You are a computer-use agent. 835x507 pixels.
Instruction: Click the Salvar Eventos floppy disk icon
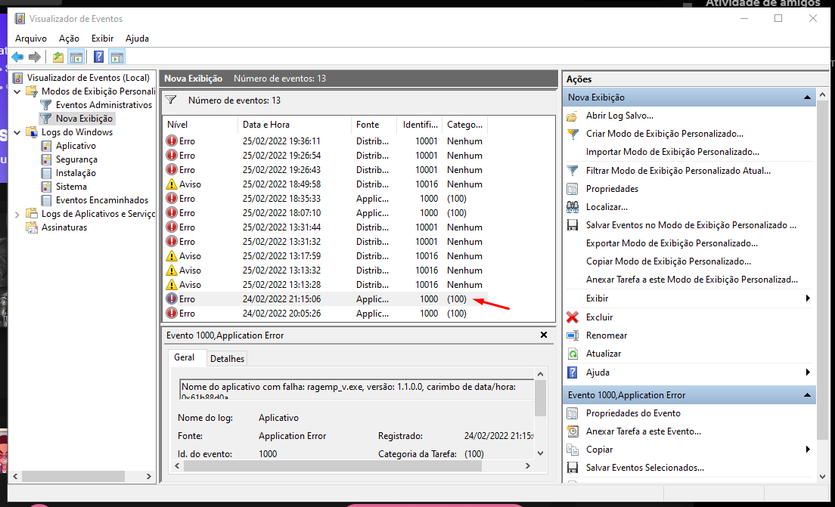point(573,225)
